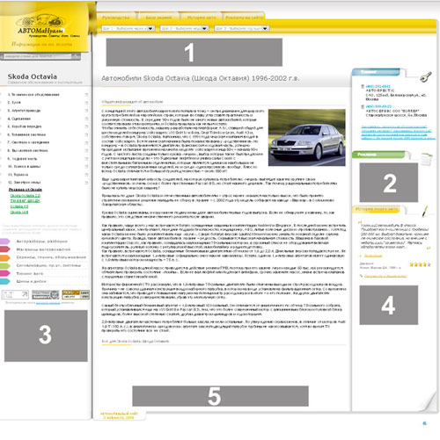Click the gold counter badge below the categories
440x440 pixels.
76,295
